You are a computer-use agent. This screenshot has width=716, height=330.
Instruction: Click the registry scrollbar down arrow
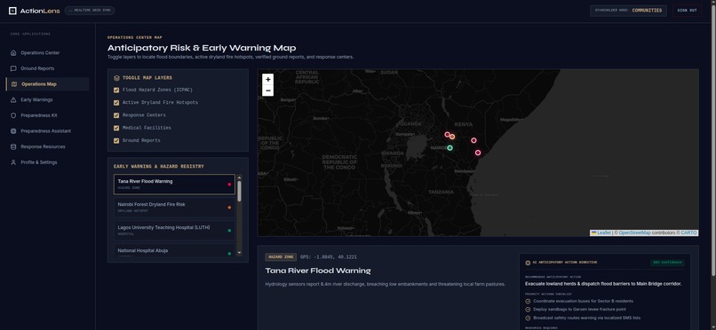(x=239, y=253)
